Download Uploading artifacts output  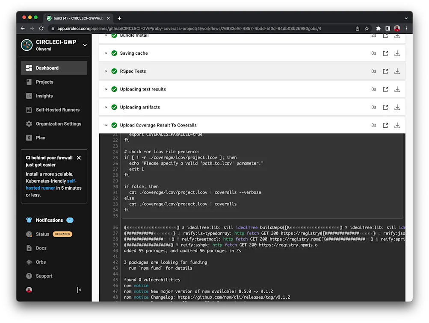pos(397,107)
